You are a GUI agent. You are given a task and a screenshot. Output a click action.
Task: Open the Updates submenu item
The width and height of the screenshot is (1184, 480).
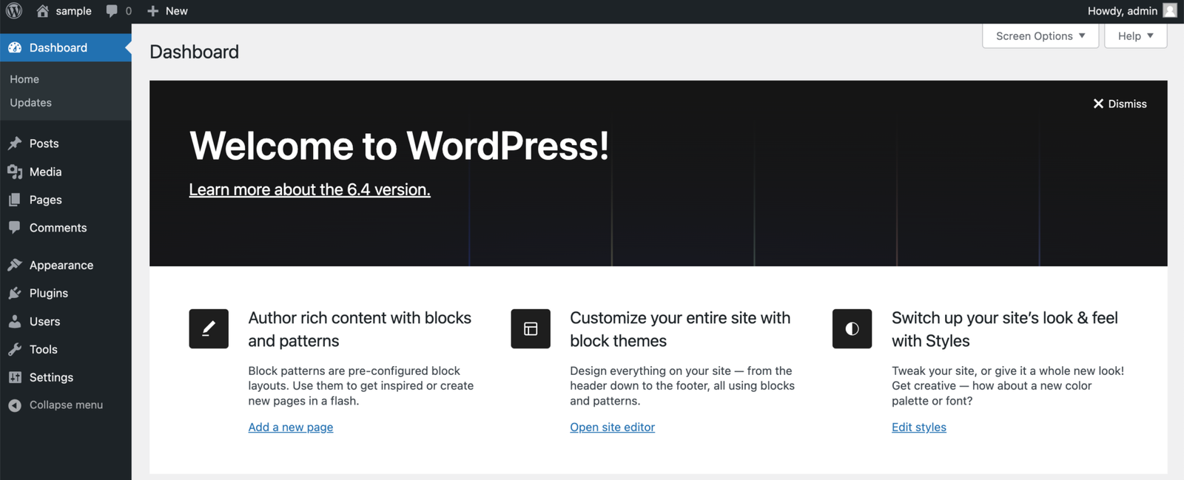click(30, 103)
